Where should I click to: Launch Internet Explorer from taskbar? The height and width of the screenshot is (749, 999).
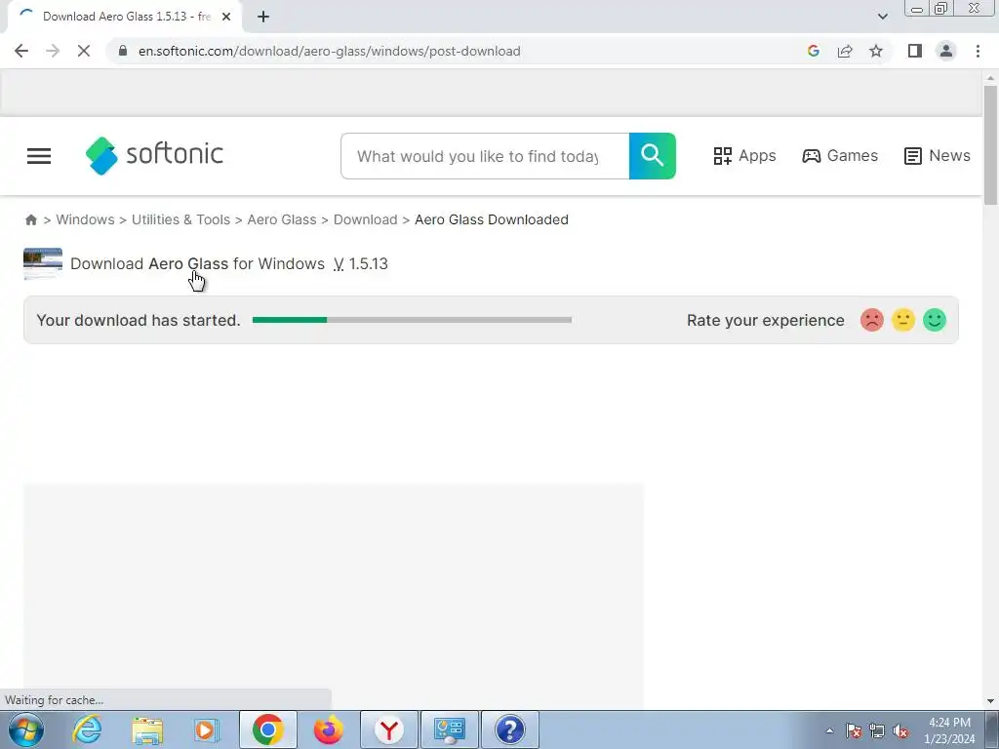pyautogui.click(x=87, y=729)
